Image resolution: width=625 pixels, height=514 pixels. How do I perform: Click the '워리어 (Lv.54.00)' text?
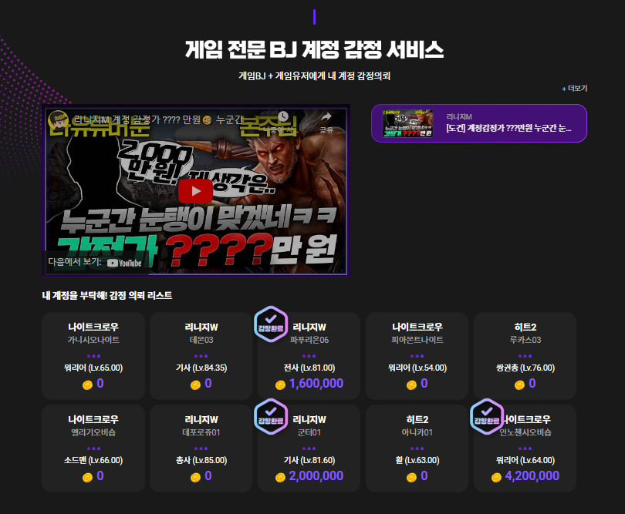coord(417,368)
